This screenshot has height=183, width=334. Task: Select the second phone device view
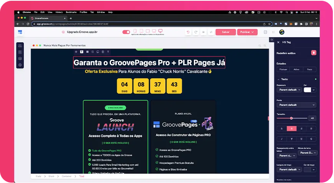pos(141,31)
